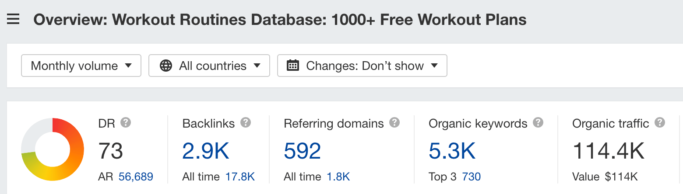The image size is (683, 194).
Task: Click the Organic traffic 114.4K value
Action: [608, 151]
